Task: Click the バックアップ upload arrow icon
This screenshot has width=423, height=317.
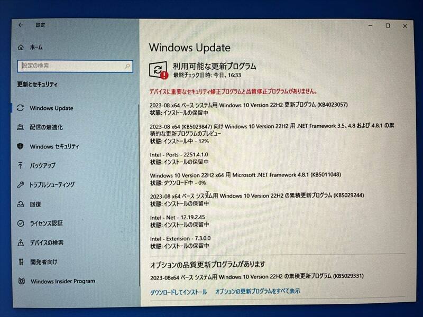Action: (x=20, y=165)
